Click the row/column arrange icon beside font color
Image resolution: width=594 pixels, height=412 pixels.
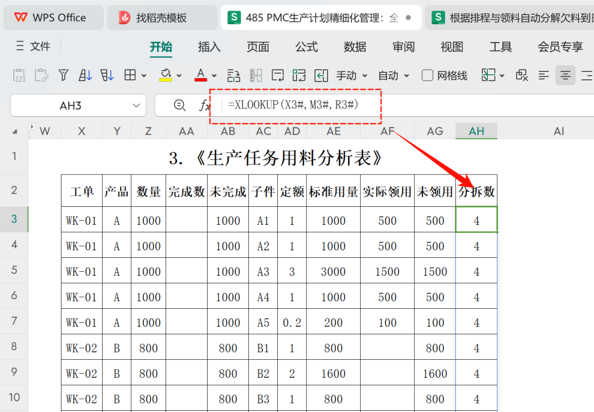(233, 76)
